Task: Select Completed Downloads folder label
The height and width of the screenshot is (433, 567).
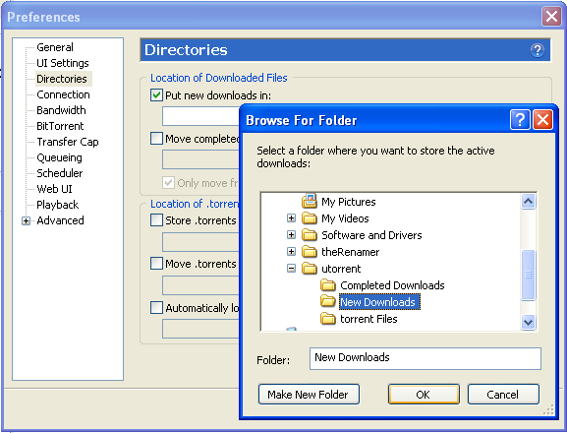Action: (392, 285)
